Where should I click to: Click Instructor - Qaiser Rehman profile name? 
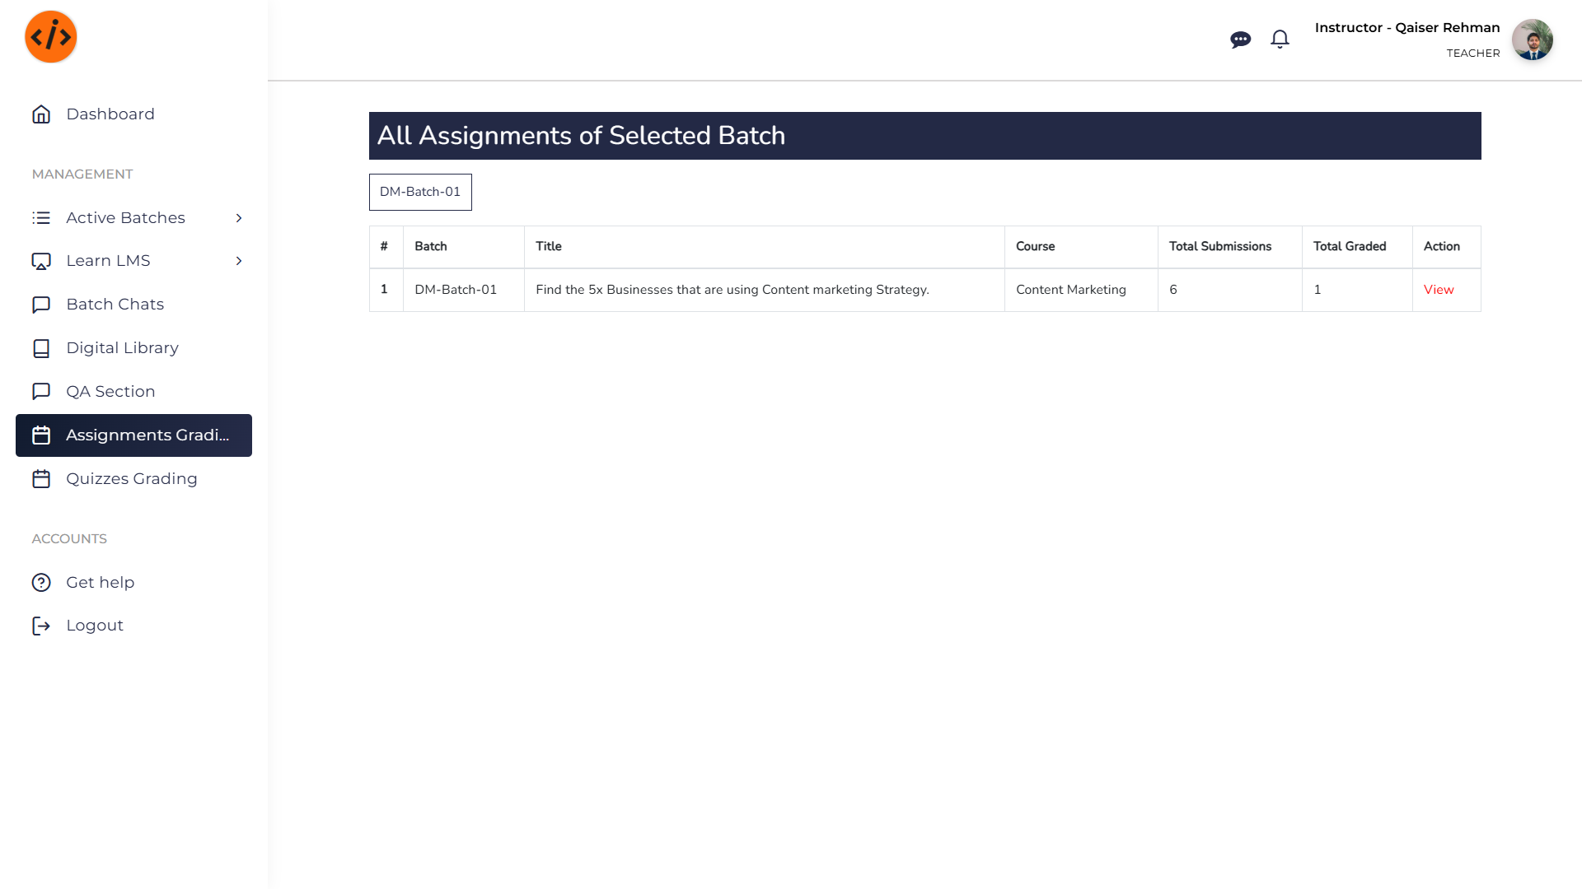[x=1406, y=28]
